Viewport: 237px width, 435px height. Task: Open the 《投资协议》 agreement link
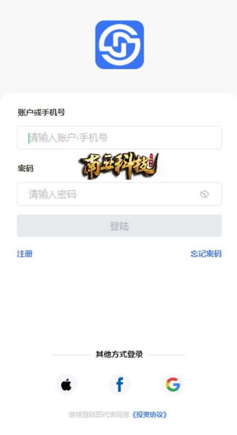tap(150, 415)
